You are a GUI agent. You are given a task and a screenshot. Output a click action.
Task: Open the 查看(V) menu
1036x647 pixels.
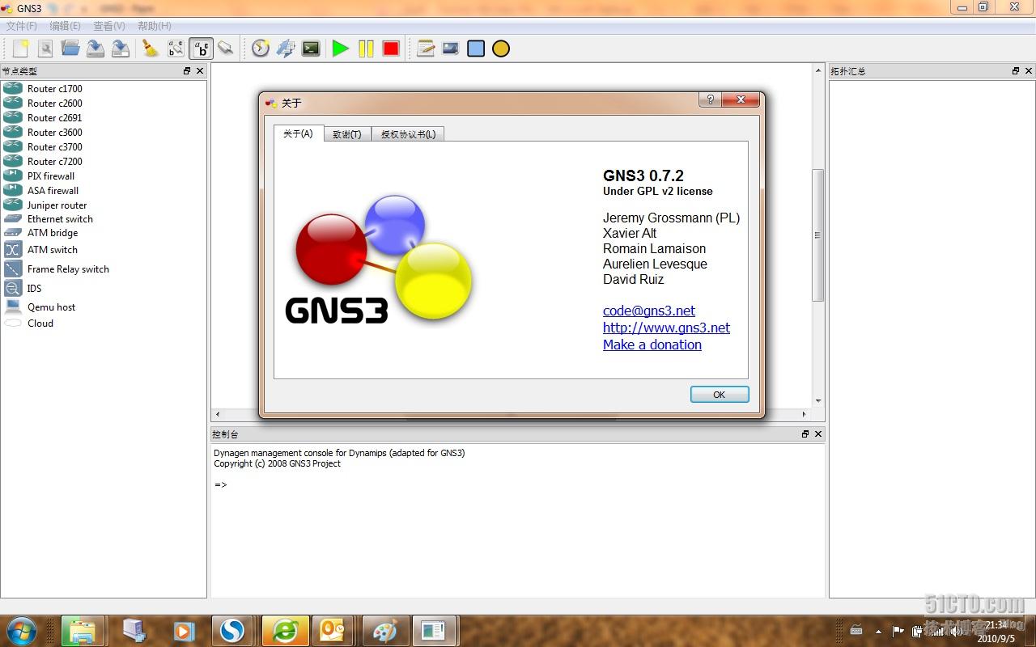109,26
